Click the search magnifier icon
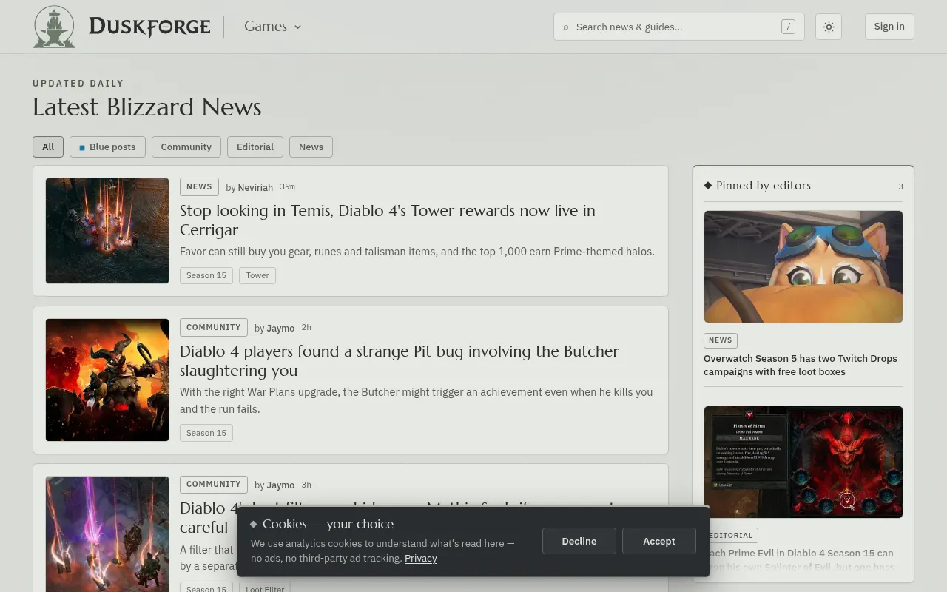The image size is (947, 592). click(566, 27)
